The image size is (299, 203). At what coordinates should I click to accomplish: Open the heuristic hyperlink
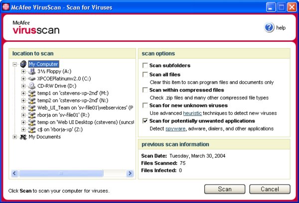pos(186,113)
